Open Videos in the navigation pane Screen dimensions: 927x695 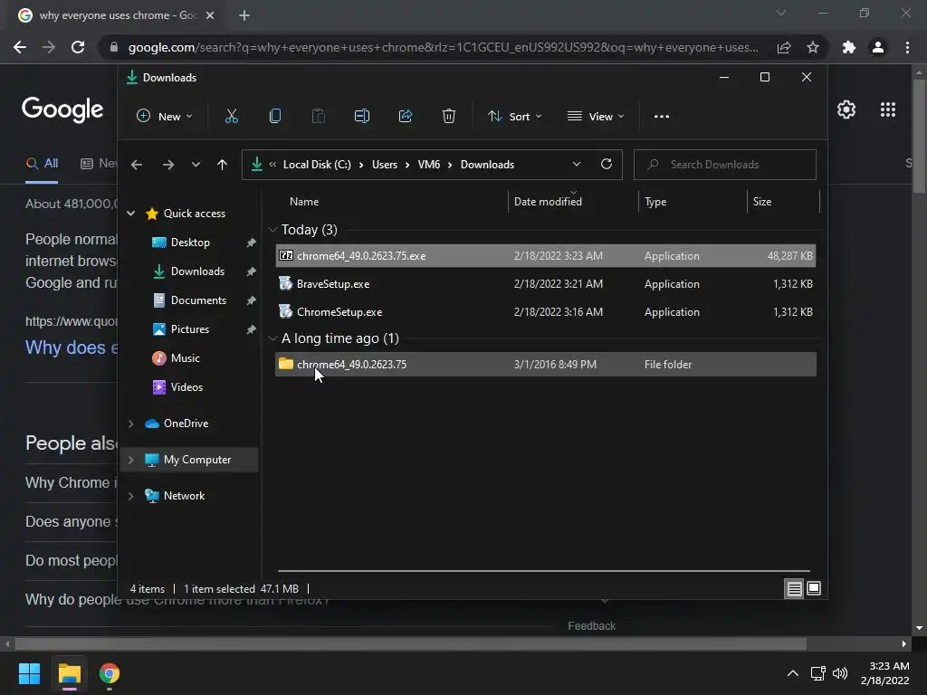[186, 387]
